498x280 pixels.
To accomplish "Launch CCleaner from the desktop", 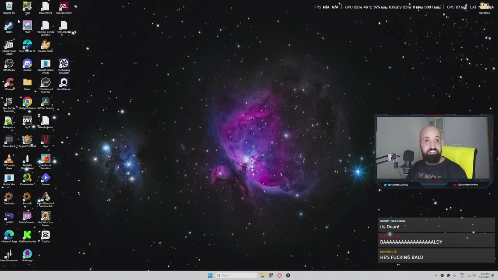I will 9,84.
